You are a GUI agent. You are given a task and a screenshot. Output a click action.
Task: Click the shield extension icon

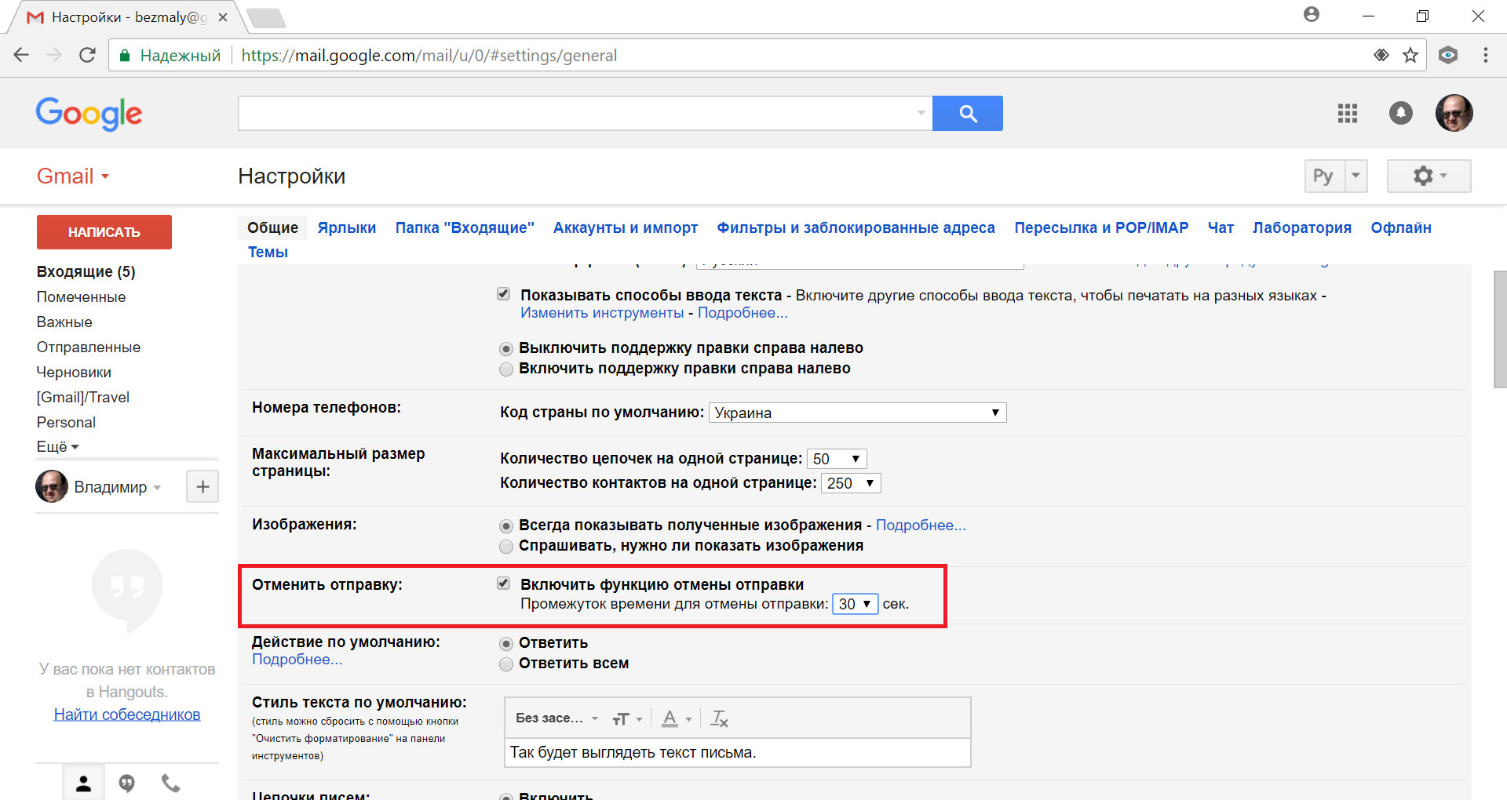1448,55
